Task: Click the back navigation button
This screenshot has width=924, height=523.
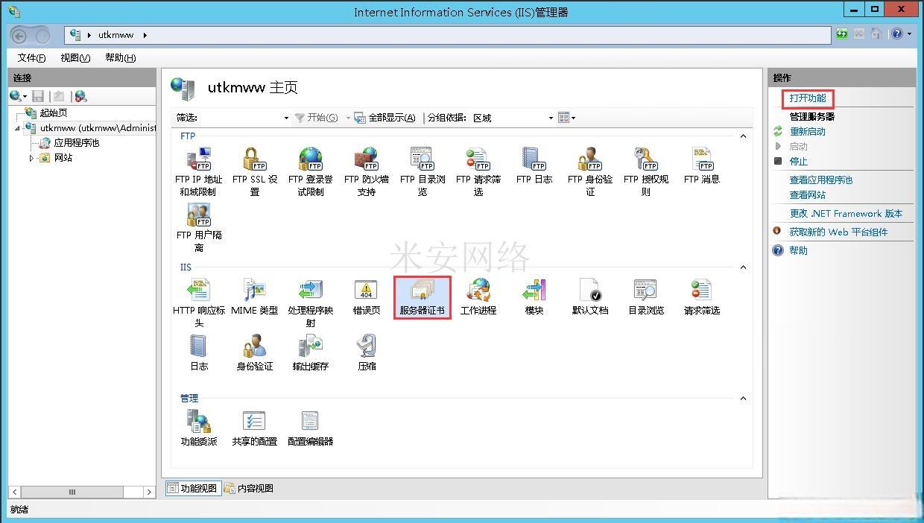Action: click(x=20, y=36)
